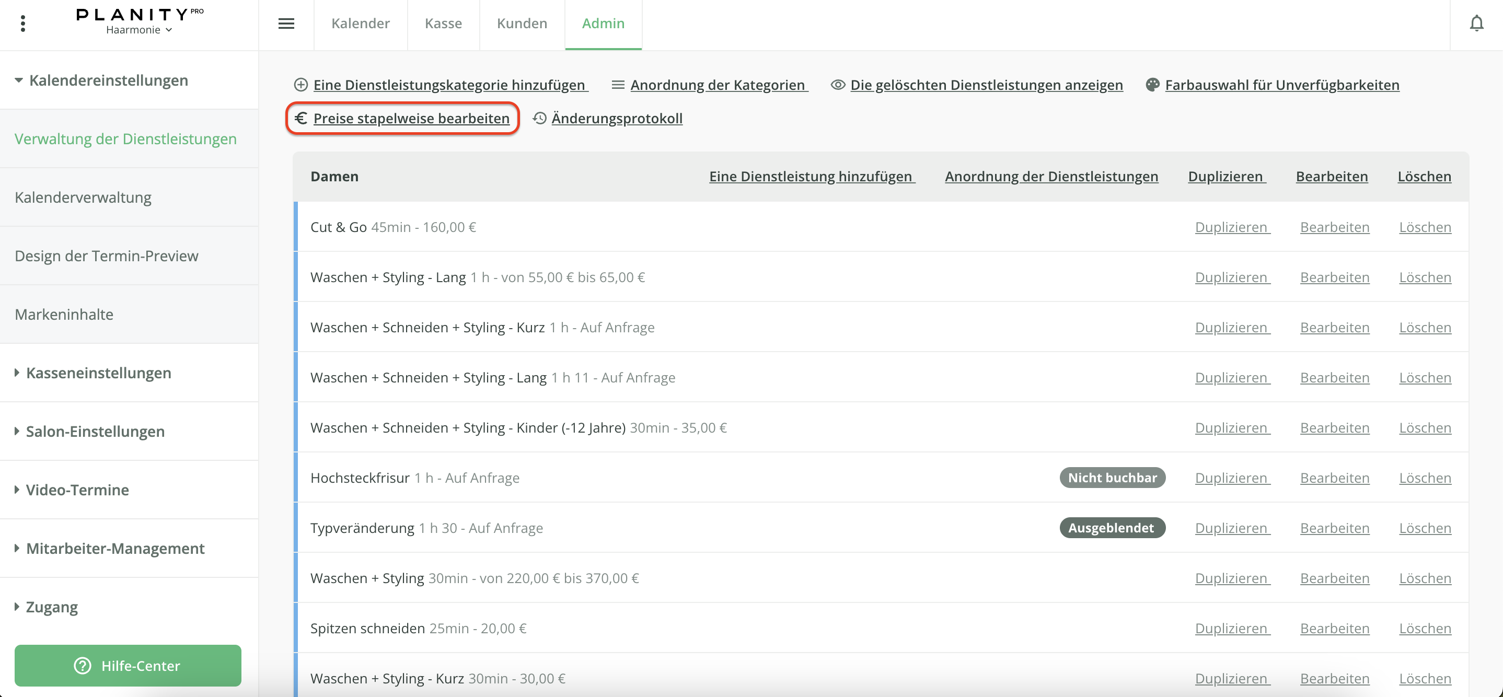Image resolution: width=1503 pixels, height=697 pixels.
Task: Select Kalenderverwaltung in the sidebar
Action: (83, 197)
